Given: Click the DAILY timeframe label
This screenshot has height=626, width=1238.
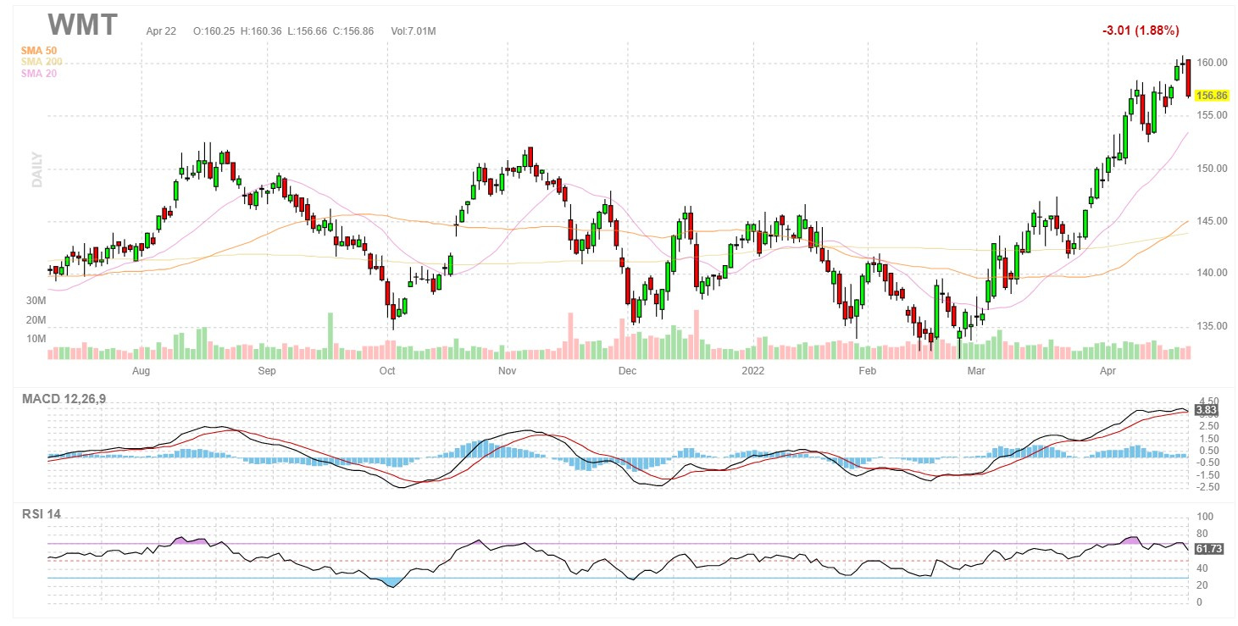Looking at the screenshot, I should click(37, 169).
